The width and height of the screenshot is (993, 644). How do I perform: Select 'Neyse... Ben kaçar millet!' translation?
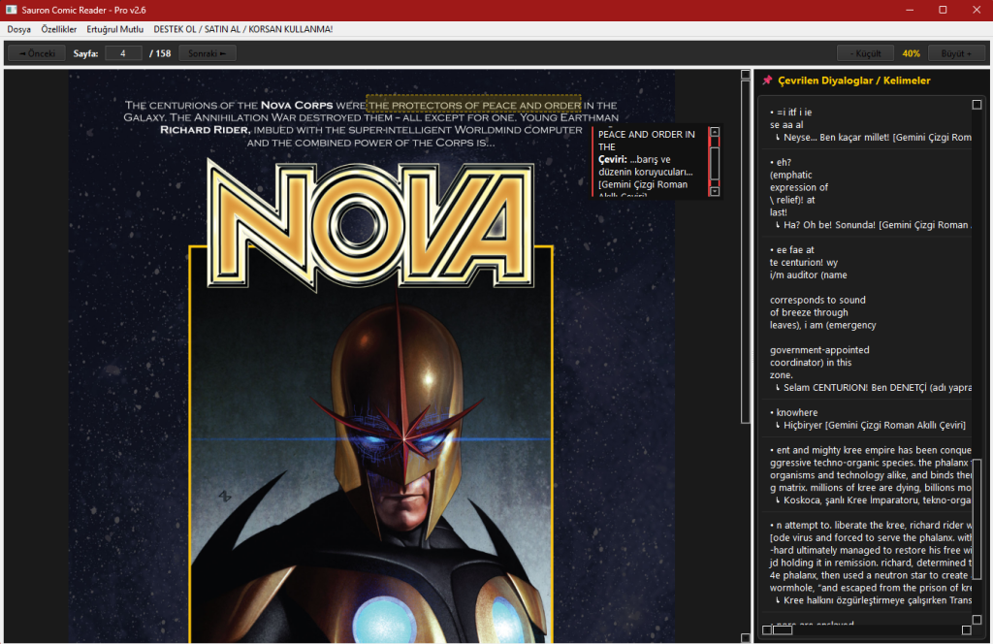click(874, 138)
